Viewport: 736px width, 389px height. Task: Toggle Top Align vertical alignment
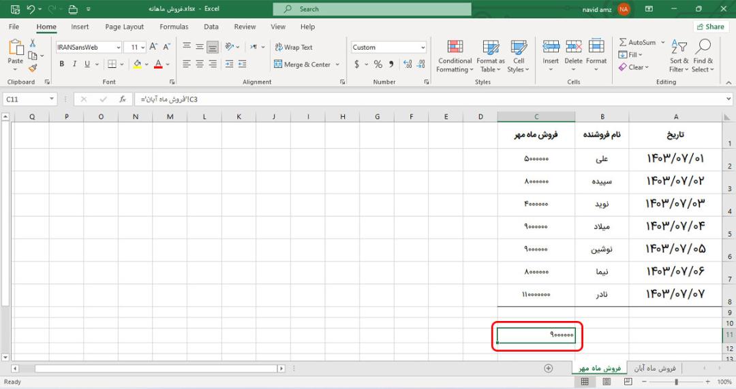coord(186,46)
